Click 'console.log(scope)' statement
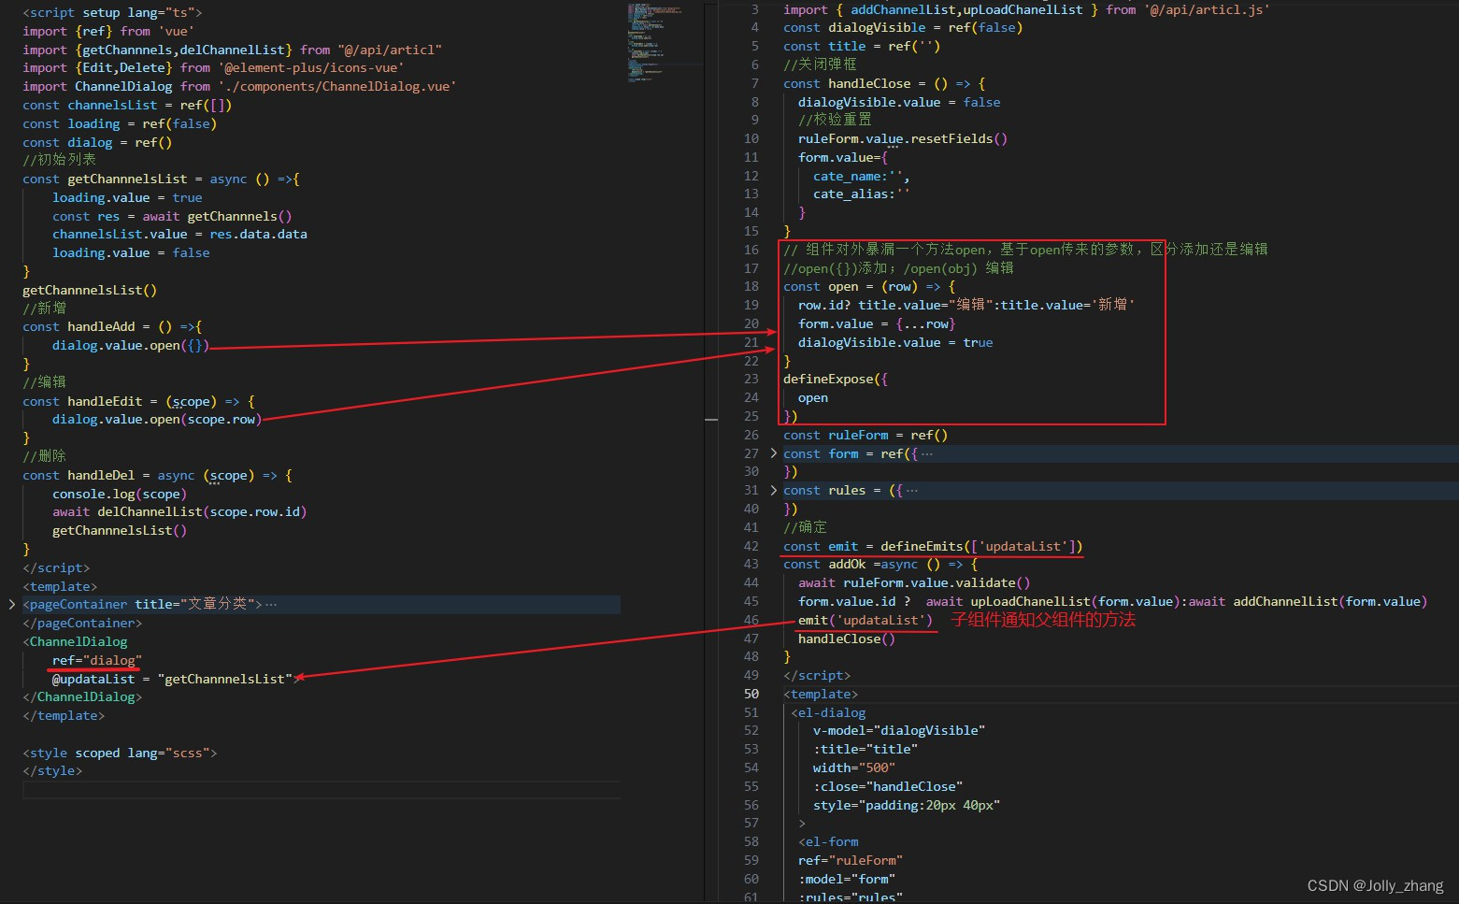 tap(120, 494)
